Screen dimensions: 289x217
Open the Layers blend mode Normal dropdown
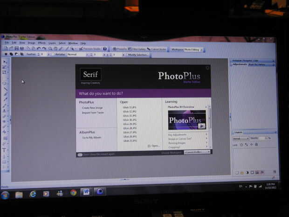click(x=241, y=138)
